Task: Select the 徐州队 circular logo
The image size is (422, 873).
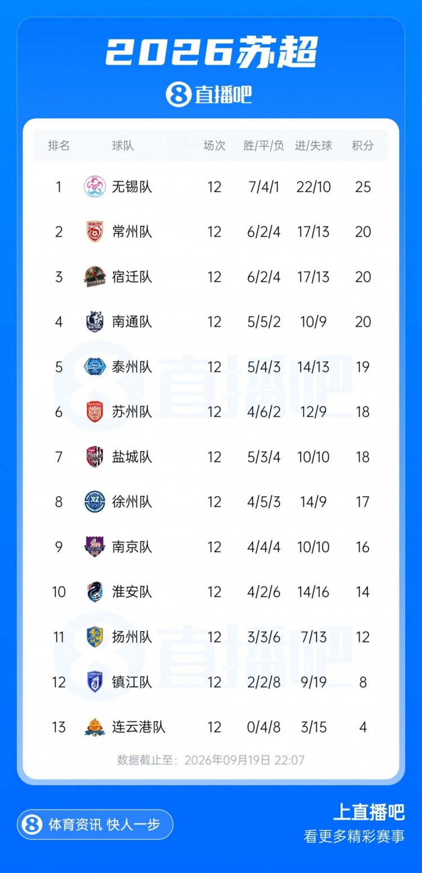Action: (x=95, y=502)
